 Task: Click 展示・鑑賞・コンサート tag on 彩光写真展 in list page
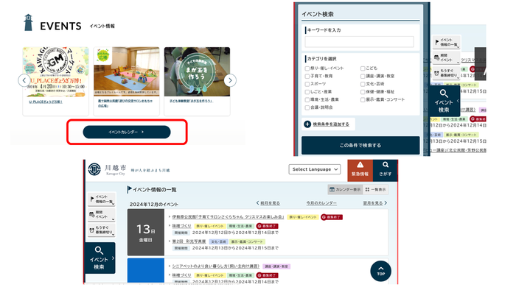tap(247, 241)
